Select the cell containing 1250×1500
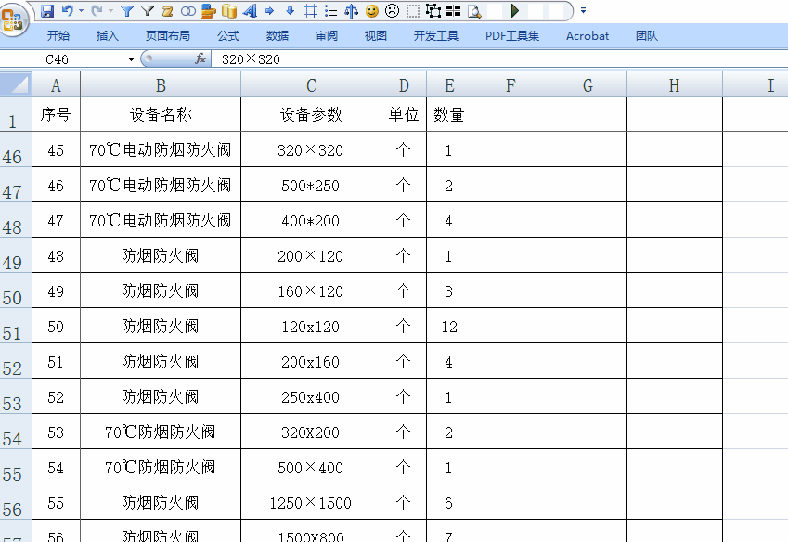 click(x=311, y=503)
